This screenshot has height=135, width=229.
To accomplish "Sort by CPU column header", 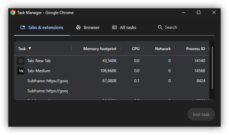I will click(x=135, y=49).
